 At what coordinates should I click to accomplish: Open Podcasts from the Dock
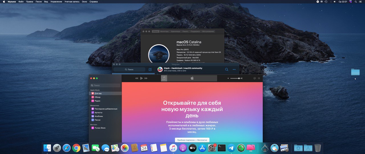click(183, 148)
